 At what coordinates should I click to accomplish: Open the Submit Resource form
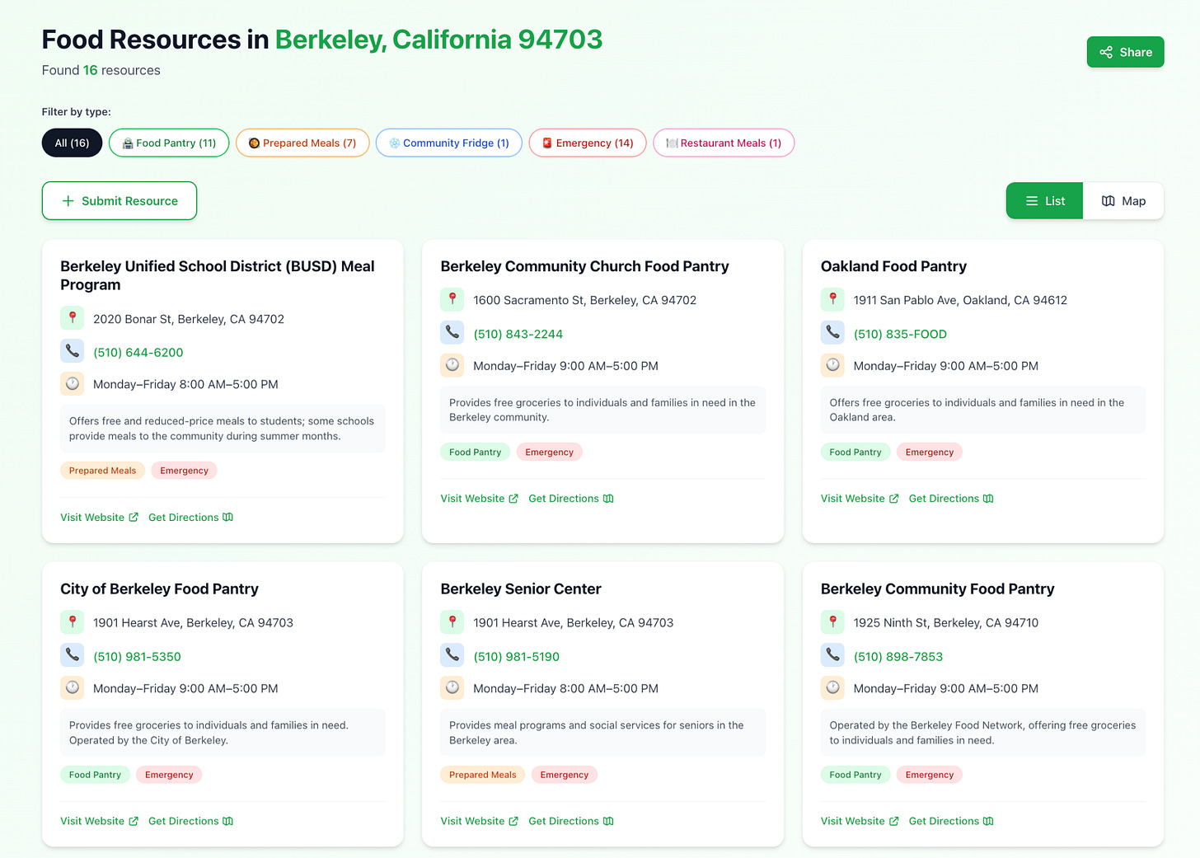pyautogui.click(x=120, y=201)
